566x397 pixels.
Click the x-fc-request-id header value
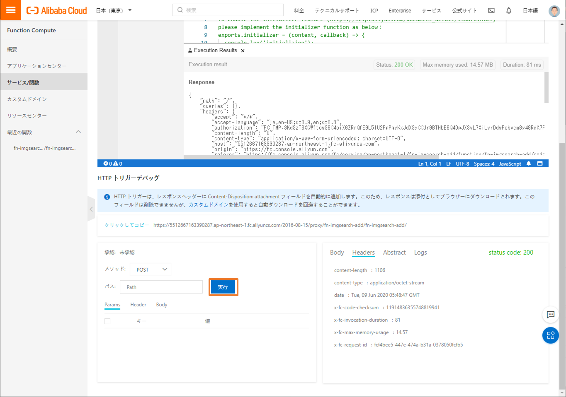(x=418, y=345)
